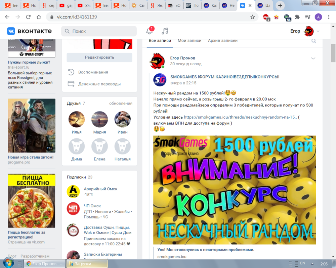
Task: Show hidden system tray icons
Action: [x=312, y=264]
